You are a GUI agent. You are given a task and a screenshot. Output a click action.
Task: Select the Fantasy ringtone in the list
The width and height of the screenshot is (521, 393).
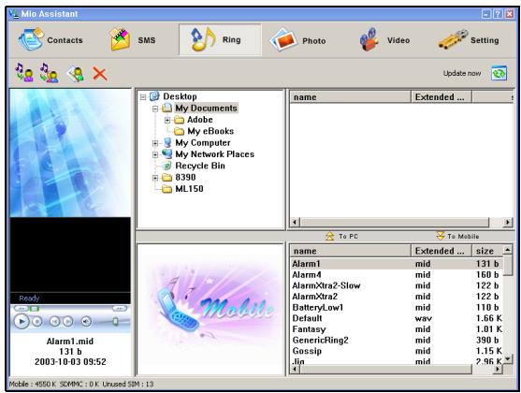397,329
